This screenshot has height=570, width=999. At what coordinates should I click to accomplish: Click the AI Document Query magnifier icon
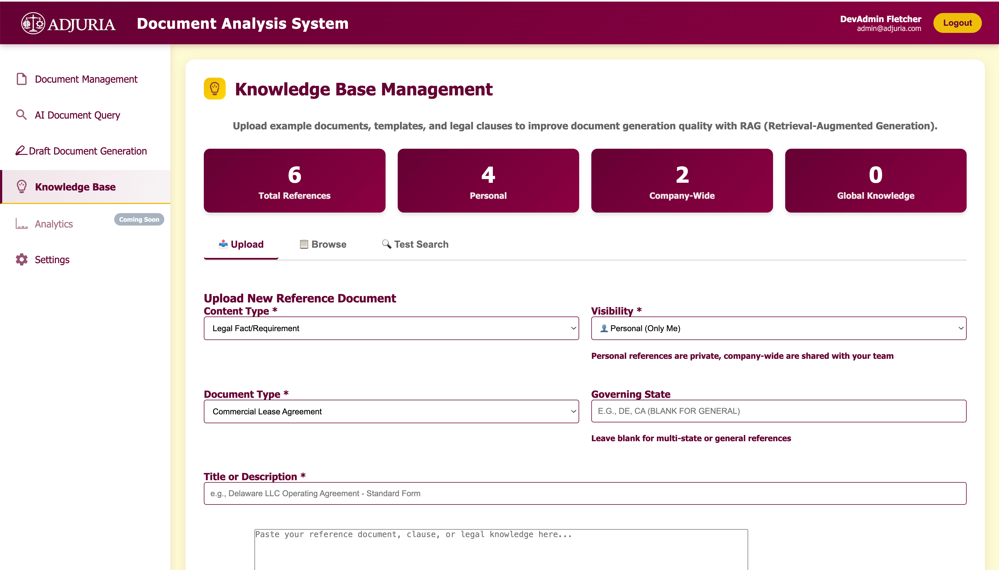click(22, 115)
